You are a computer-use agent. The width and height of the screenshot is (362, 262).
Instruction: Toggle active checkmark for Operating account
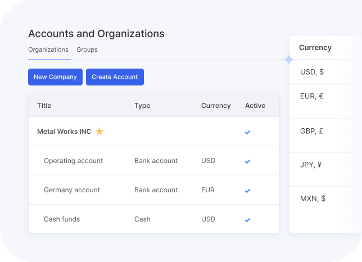pos(247,161)
